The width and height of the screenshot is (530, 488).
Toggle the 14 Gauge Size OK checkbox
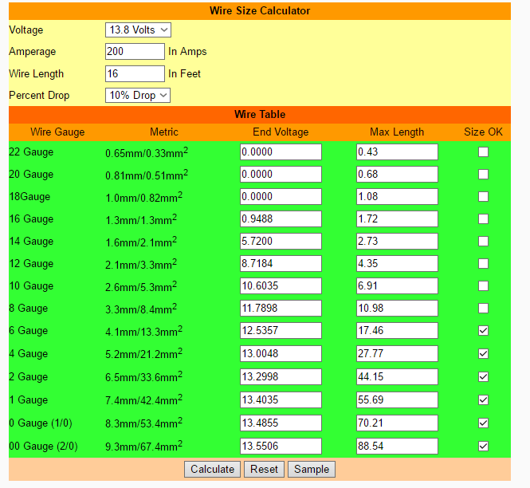pos(483,241)
